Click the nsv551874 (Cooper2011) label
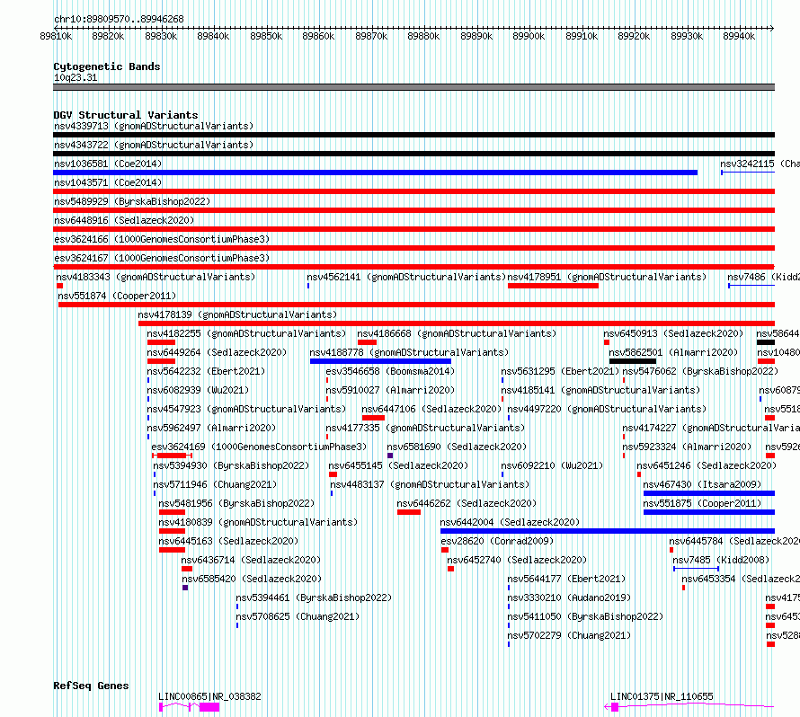Viewport: 800px width, 717px height. 117,296
